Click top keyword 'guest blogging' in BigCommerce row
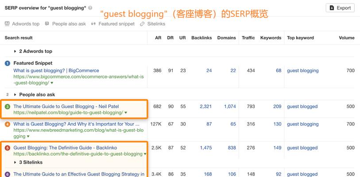The image size is (360, 177). (303, 70)
